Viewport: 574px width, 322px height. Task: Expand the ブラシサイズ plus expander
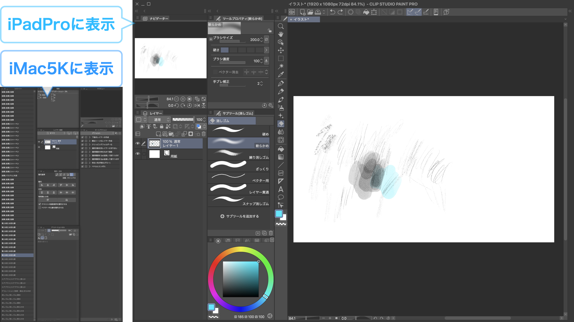coord(211,39)
